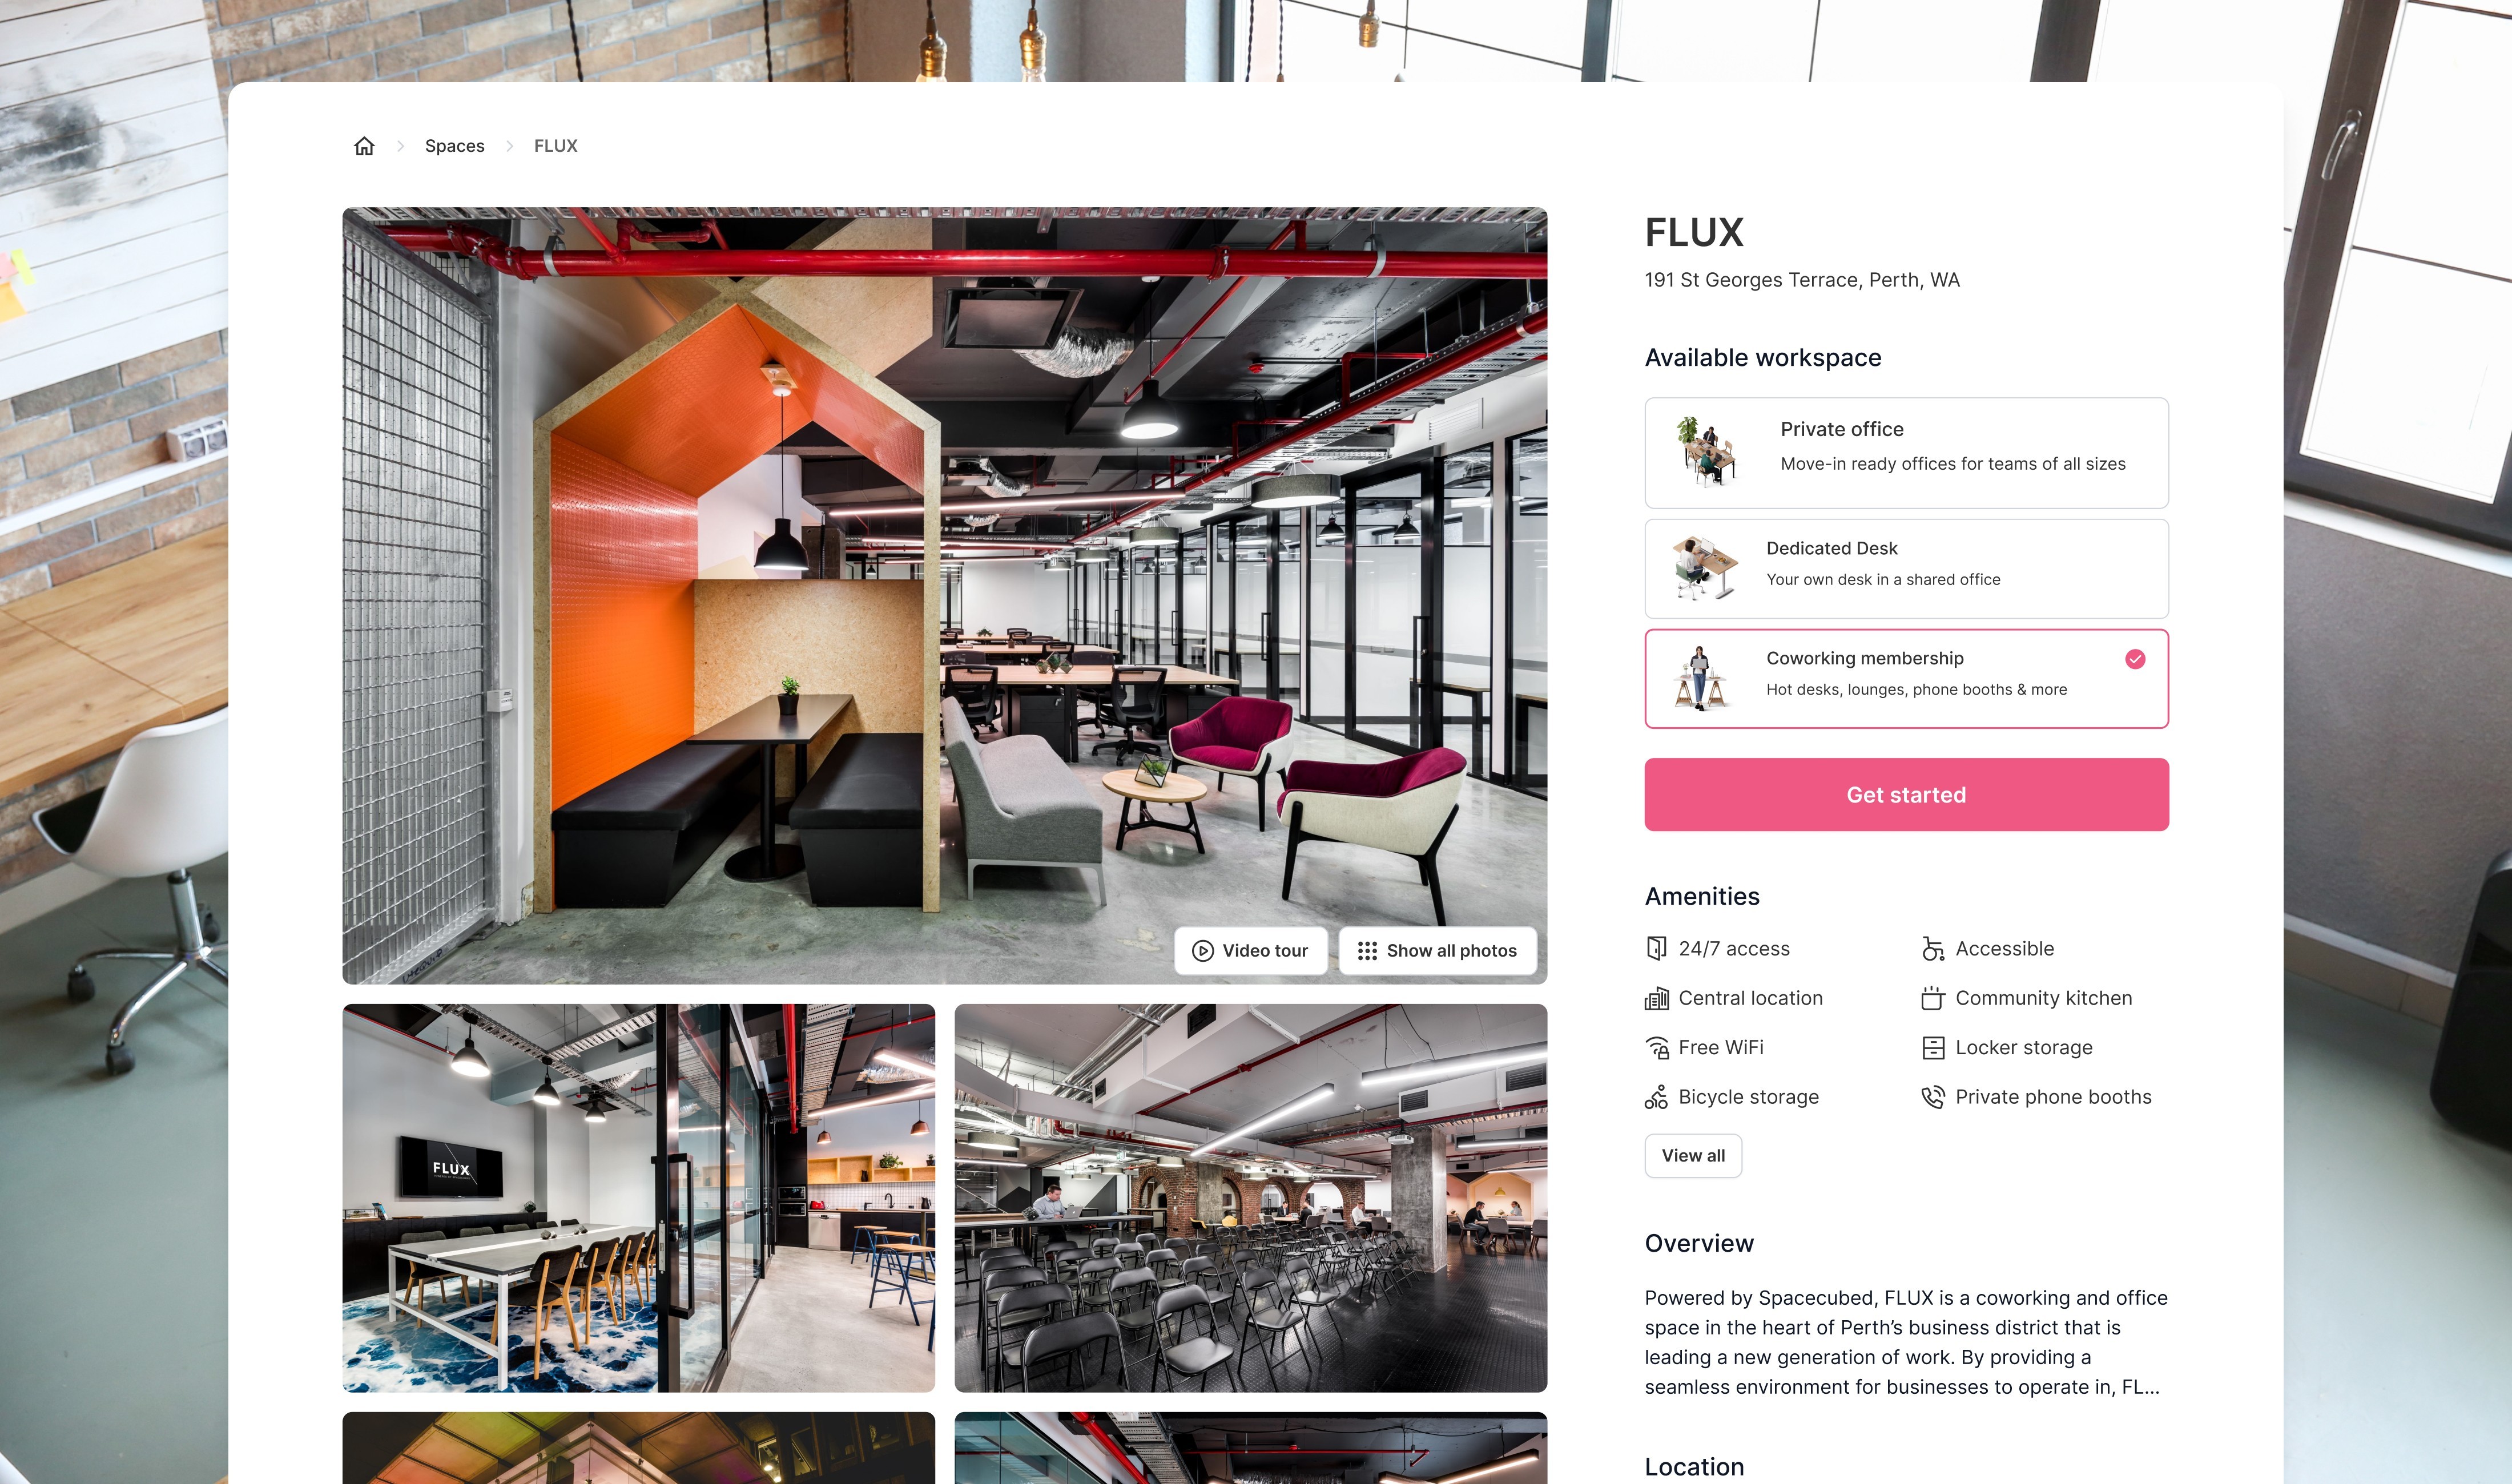Select the Dedicated Desk workspace type
Screen dimensions: 2512x1484
click(1906, 562)
